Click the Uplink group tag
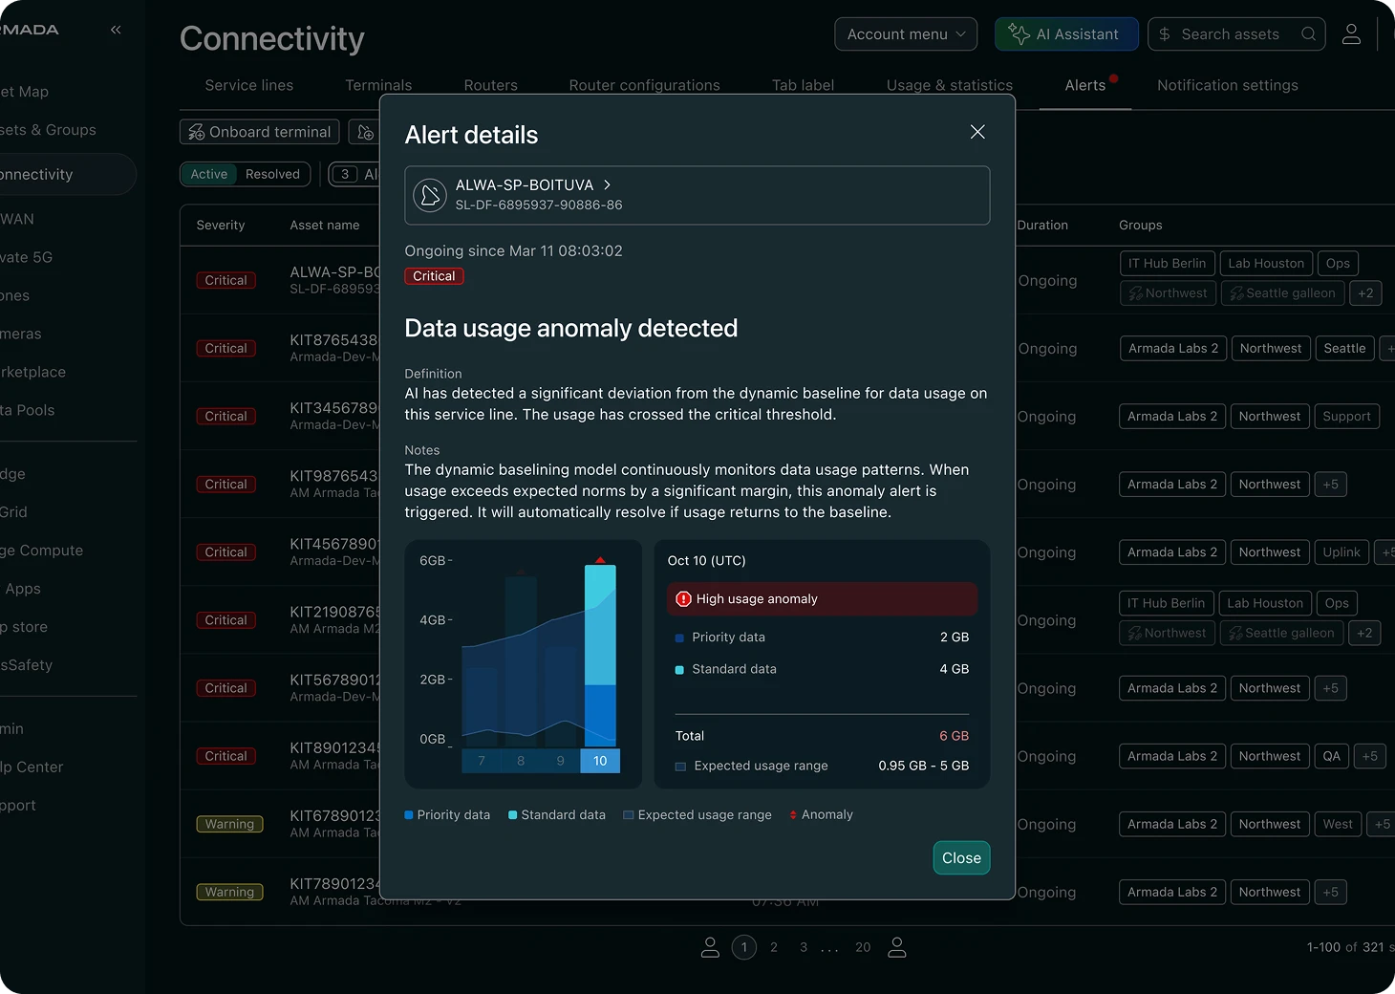The height and width of the screenshot is (994, 1395). pyautogui.click(x=1341, y=552)
